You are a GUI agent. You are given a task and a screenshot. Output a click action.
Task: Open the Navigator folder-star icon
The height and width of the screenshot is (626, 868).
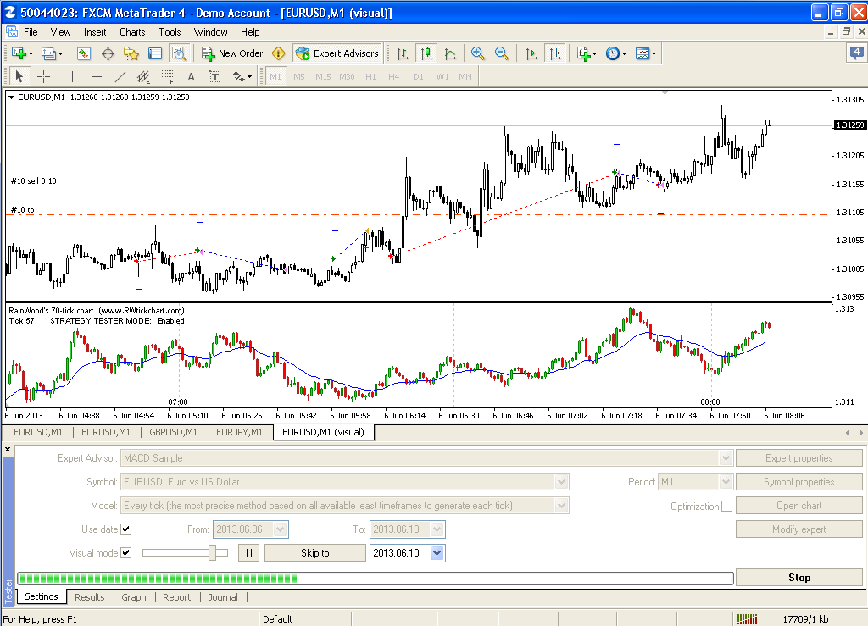[131, 53]
